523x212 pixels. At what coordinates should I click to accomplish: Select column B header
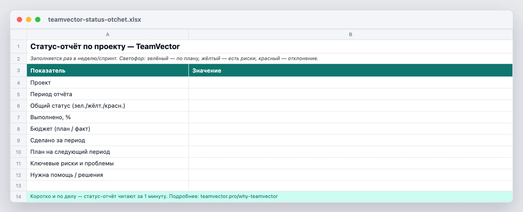click(x=350, y=34)
